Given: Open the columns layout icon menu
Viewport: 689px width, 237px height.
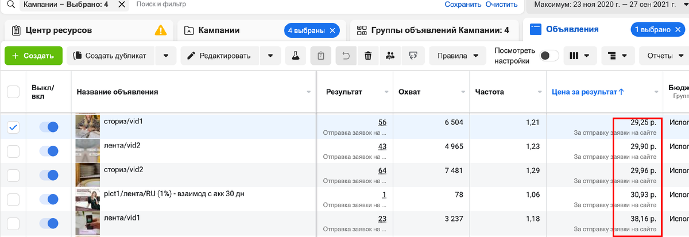Looking at the screenshot, I should pyautogui.click(x=579, y=56).
